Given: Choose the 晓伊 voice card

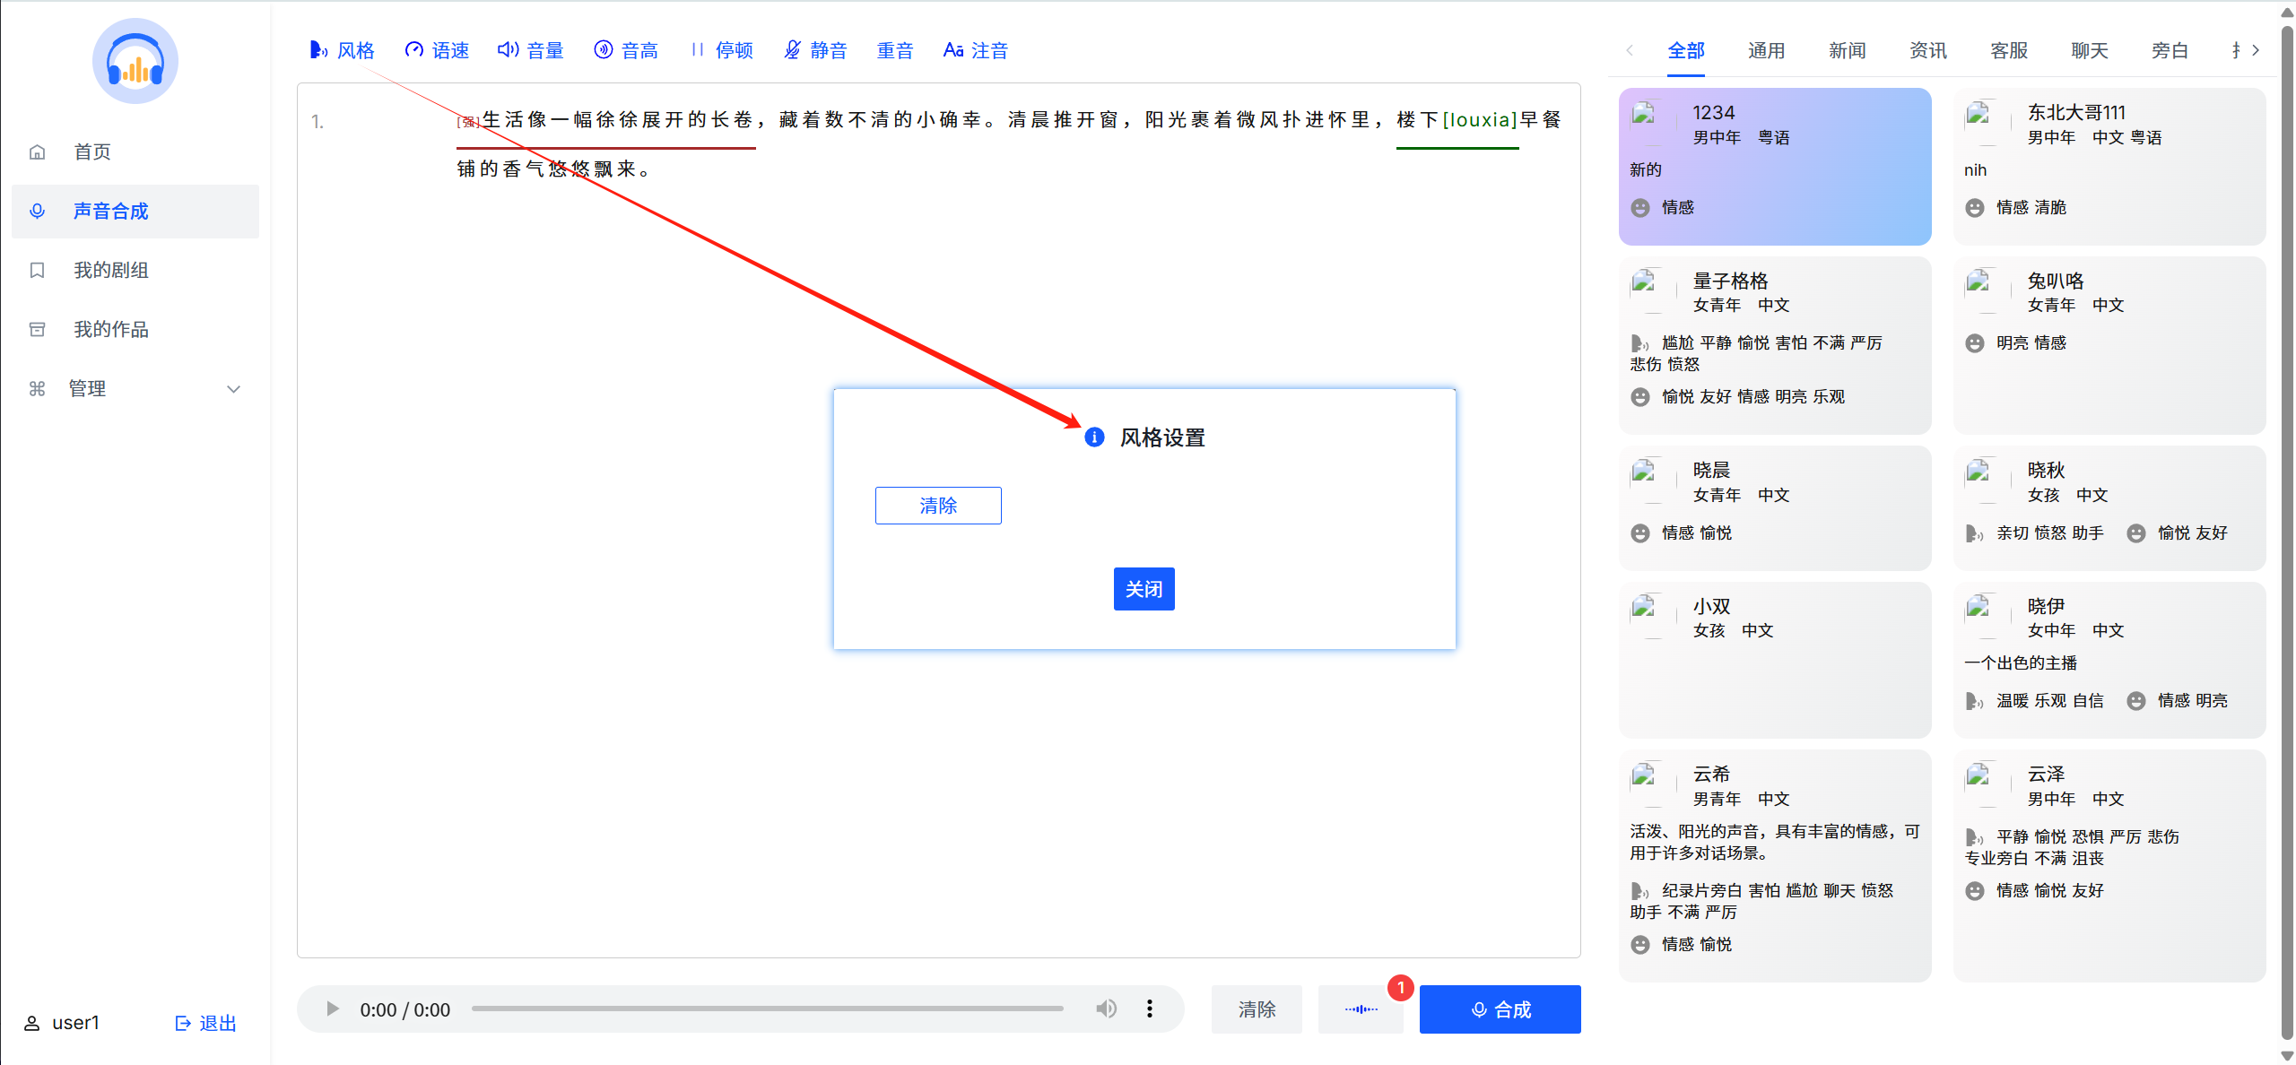Looking at the screenshot, I should pos(2109,660).
